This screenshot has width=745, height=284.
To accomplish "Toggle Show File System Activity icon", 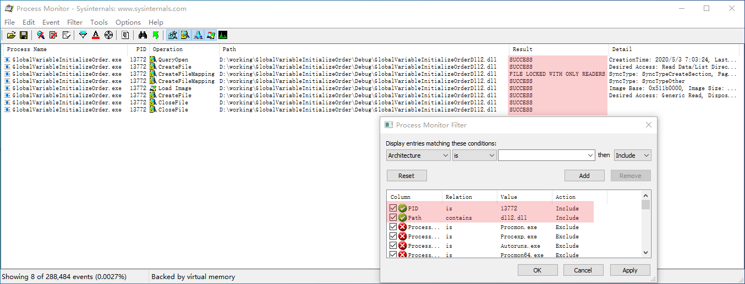I will (185, 35).
